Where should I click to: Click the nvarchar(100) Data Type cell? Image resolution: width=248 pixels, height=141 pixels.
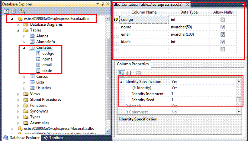coord(189,35)
